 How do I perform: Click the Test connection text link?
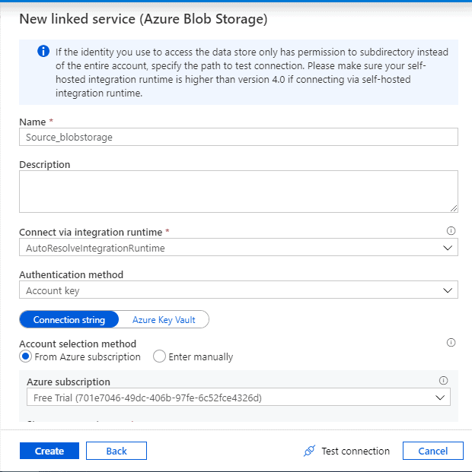[x=355, y=451]
